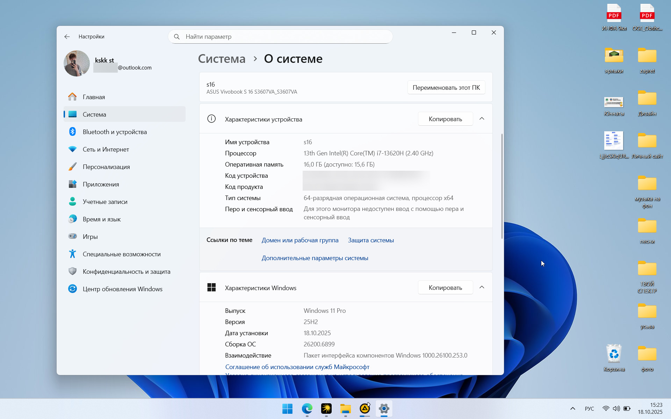
Task: Open Microsoft Edge from taskbar
Action: point(307,409)
